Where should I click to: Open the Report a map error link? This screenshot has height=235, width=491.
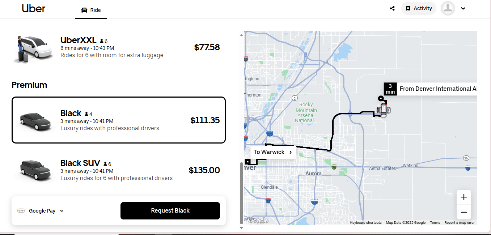point(460,223)
